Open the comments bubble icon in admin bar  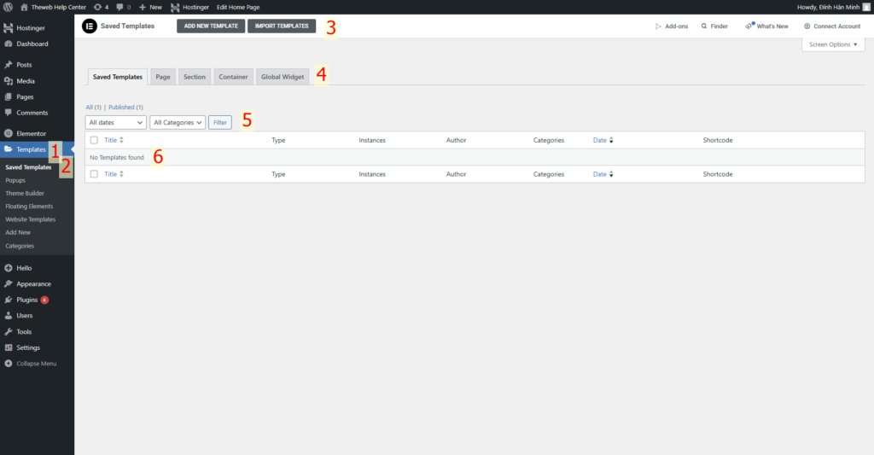click(120, 7)
